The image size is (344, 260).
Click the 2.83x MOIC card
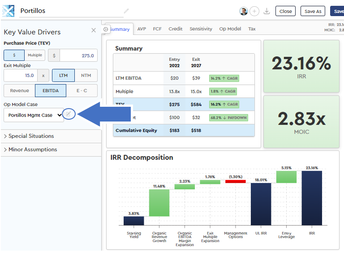301,122
